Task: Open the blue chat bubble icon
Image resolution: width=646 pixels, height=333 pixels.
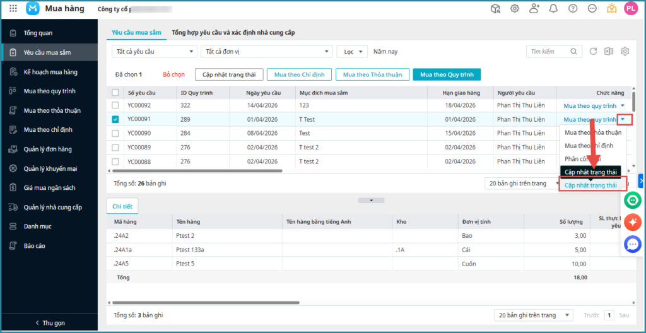Action: [633, 244]
